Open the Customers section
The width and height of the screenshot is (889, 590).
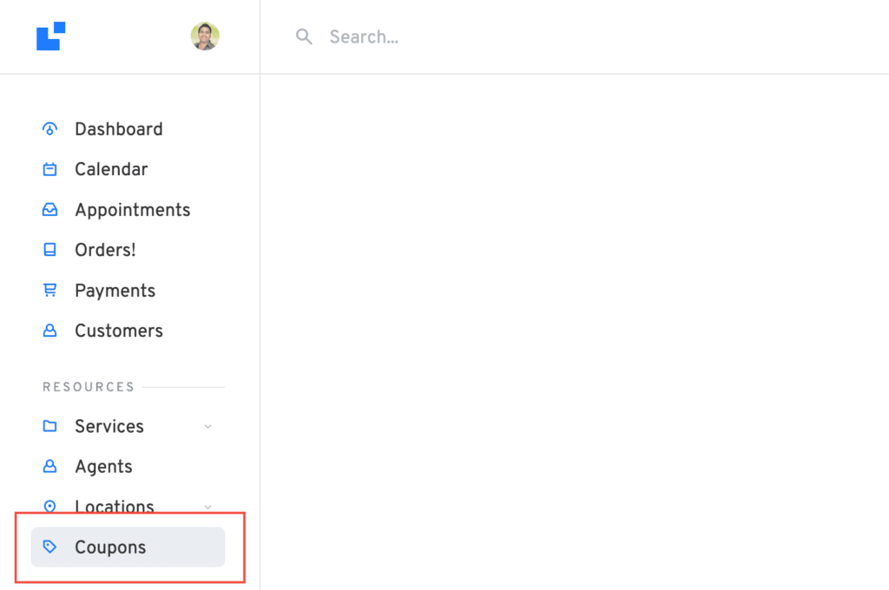point(118,331)
